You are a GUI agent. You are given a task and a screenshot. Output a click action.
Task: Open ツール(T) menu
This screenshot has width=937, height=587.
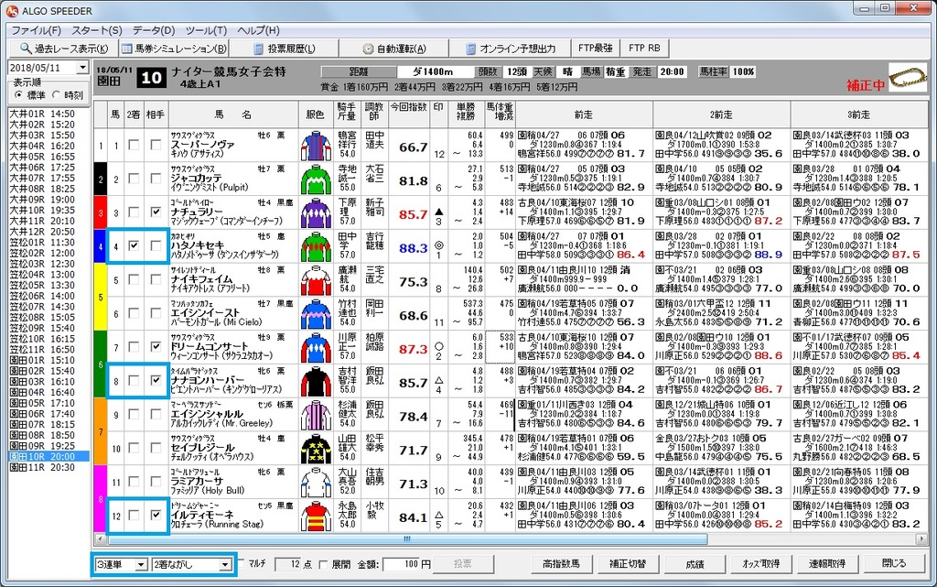(206, 30)
